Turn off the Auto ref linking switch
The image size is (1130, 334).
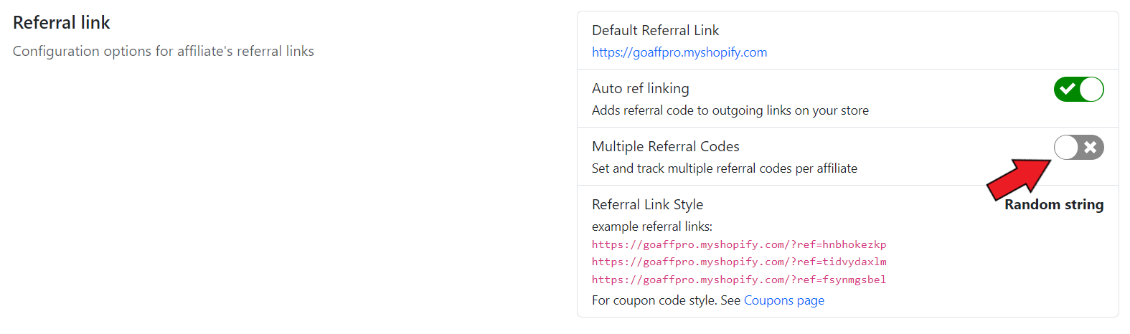(1078, 90)
